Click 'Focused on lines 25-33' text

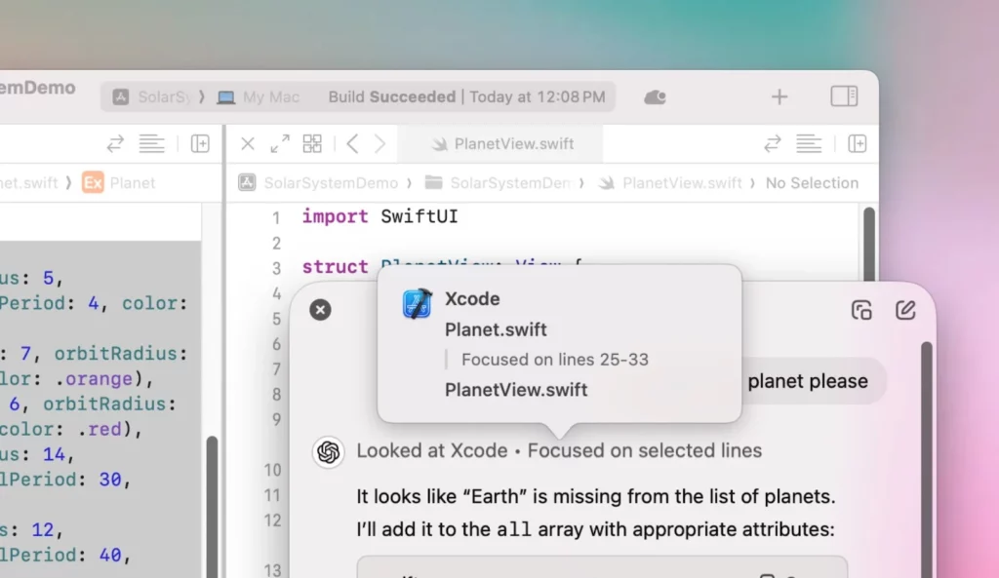tap(555, 360)
